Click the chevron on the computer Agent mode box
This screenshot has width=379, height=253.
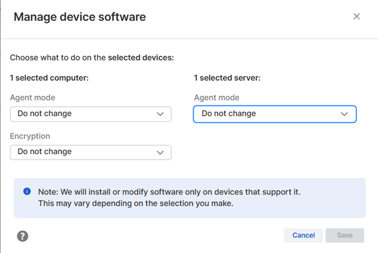pyautogui.click(x=160, y=114)
